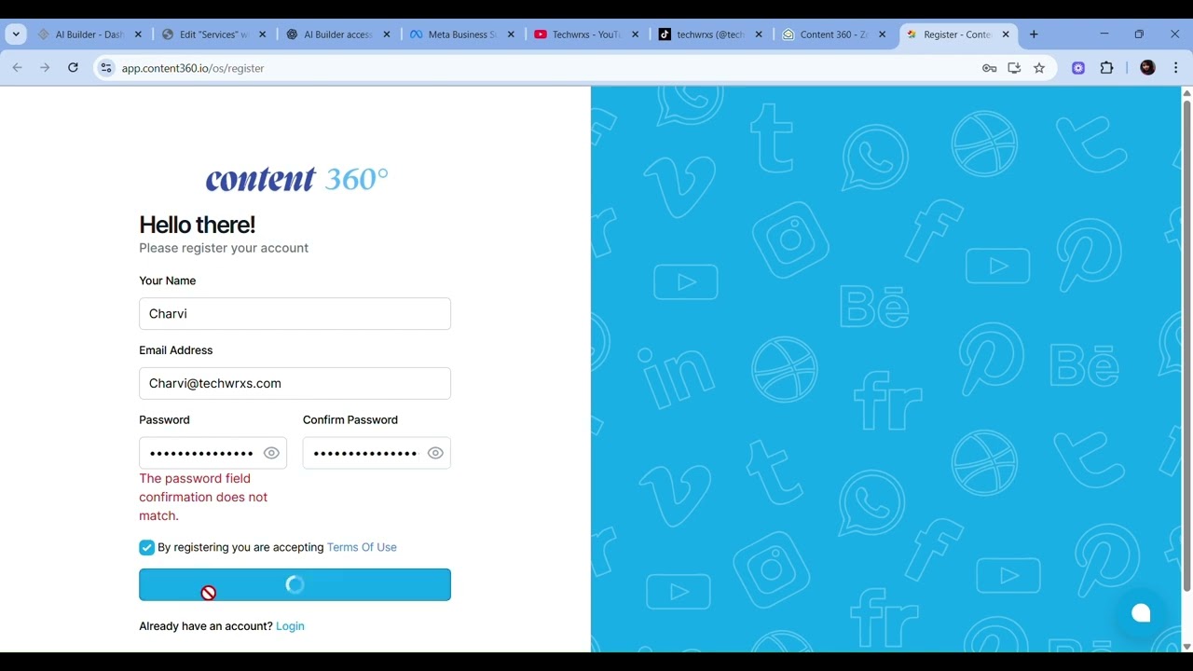Switch to the AI Builder - Dashboard tab
The width and height of the screenshot is (1193, 671).
[89, 34]
